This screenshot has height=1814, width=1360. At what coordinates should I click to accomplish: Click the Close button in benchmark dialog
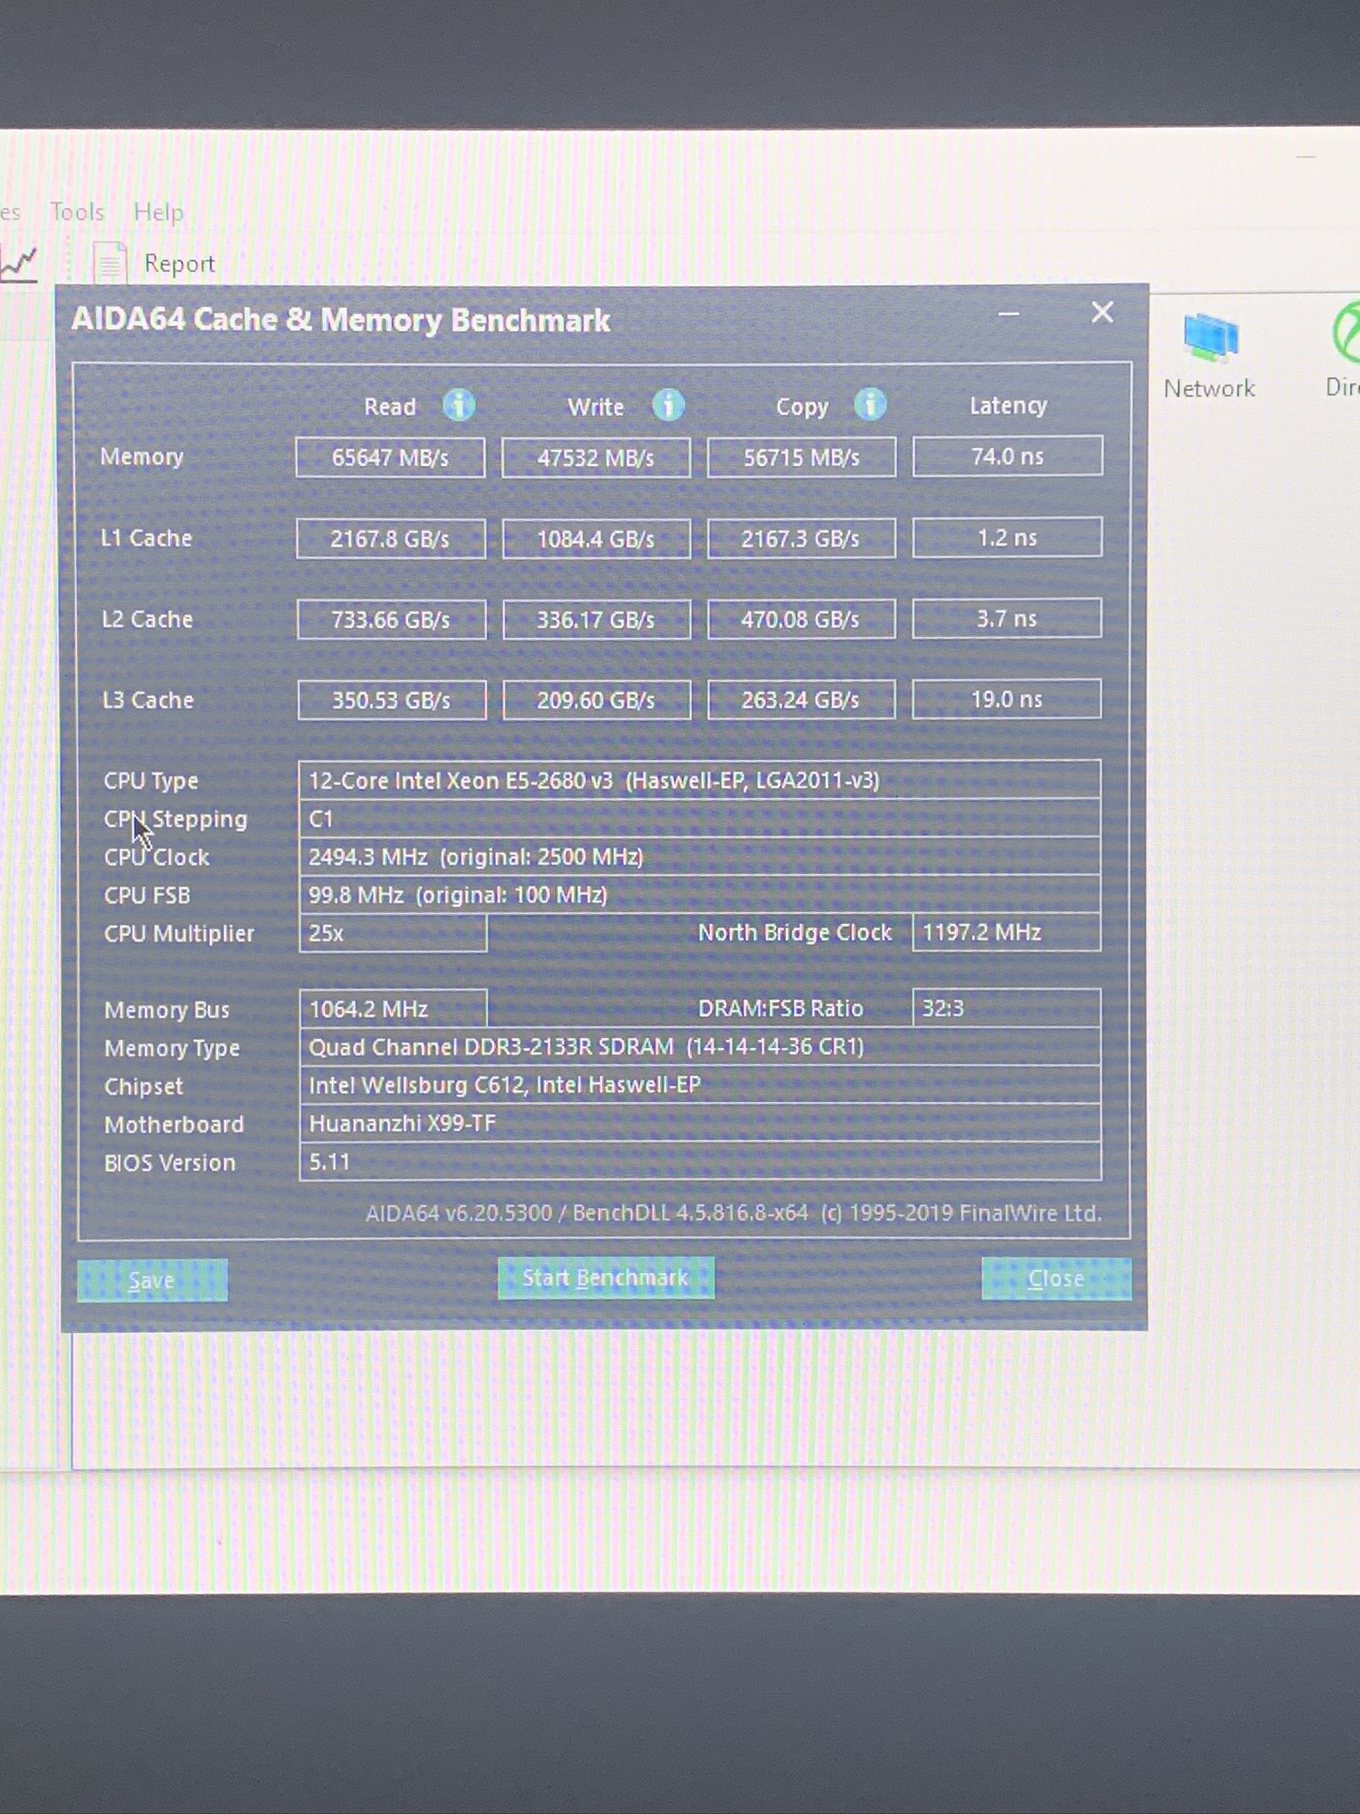click(1056, 1279)
